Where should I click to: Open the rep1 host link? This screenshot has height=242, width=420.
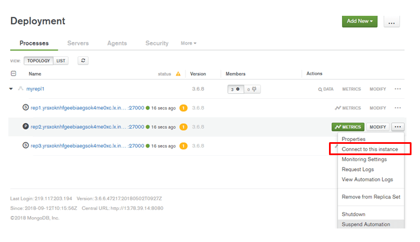tap(87, 108)
